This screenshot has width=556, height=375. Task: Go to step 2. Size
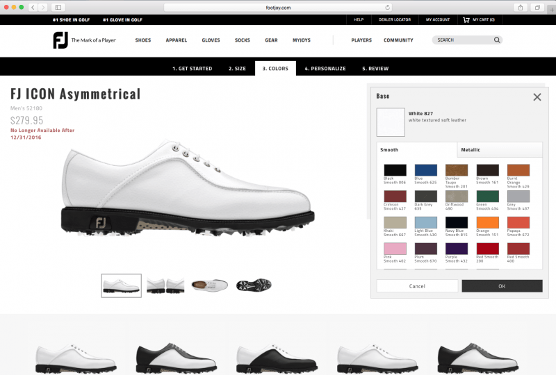pos(237,69)
